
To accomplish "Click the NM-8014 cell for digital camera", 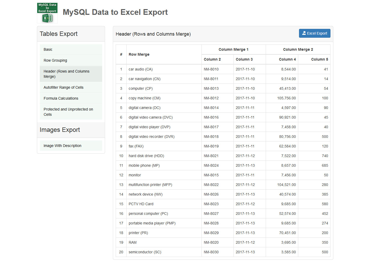I will pyautogui.click(x=211, y=108).
